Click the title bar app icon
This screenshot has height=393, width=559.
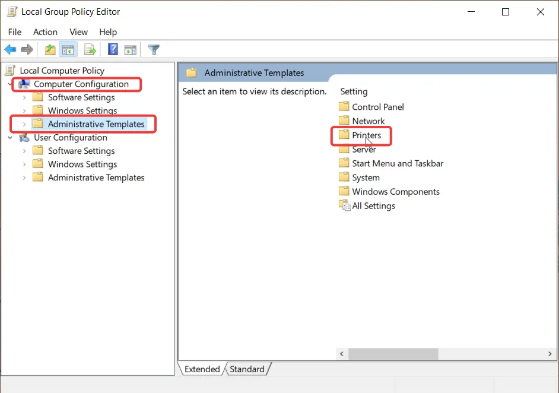pyautogui.click(x=12, y=12)
